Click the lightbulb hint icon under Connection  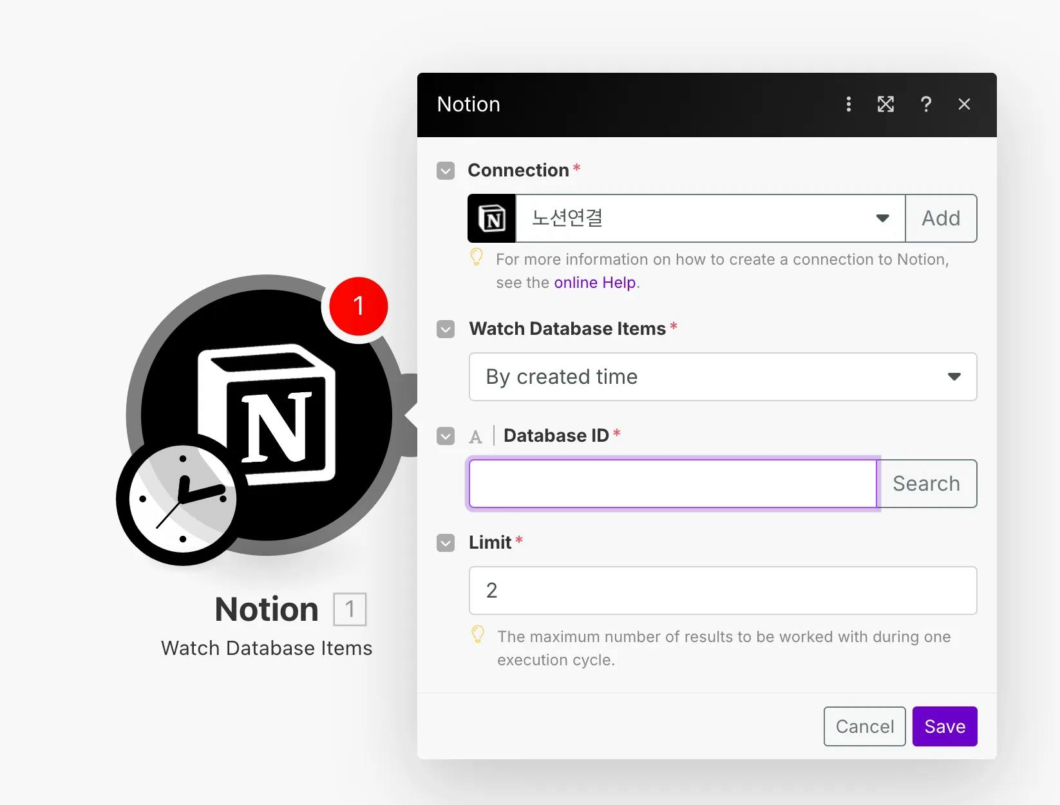click(x=477, y=258)
